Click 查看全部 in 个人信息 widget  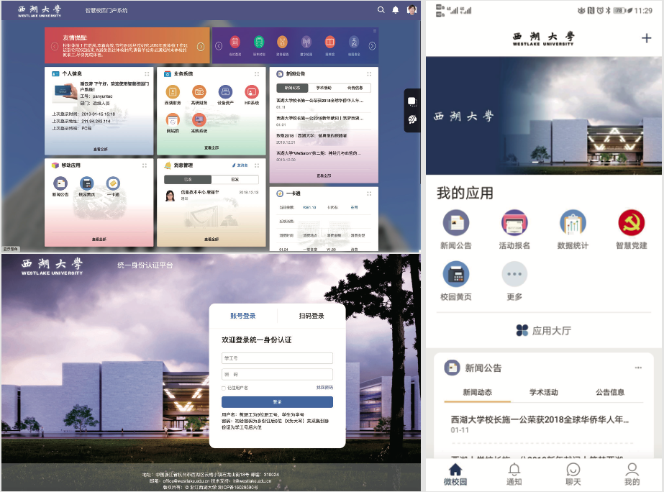pyautogui.click(x=101, y=149)
